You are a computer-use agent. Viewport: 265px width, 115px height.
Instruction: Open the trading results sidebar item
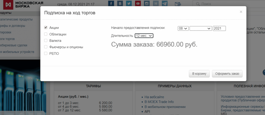[7, 39]
